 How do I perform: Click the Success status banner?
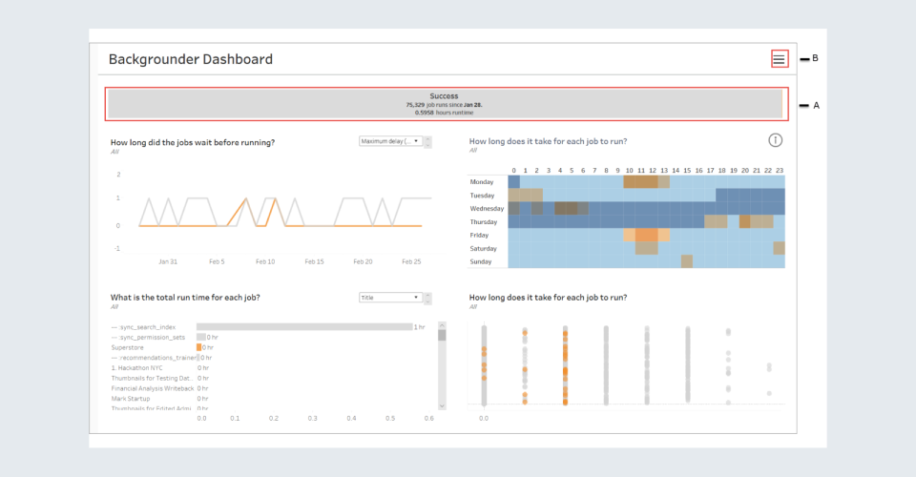click(x=445, y=103)
